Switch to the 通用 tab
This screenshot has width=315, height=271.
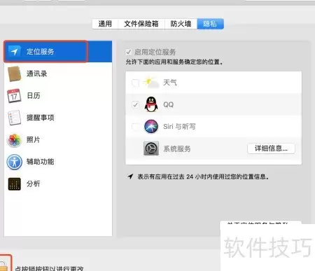[x=105, y=24]
